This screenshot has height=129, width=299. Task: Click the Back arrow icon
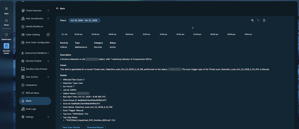pyautogui.click(x=57, y=8)
